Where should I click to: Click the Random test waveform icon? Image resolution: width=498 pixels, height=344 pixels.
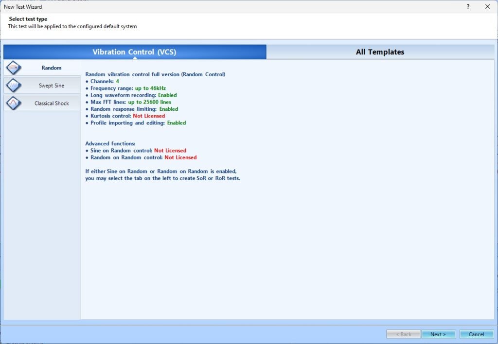[13, 68]
